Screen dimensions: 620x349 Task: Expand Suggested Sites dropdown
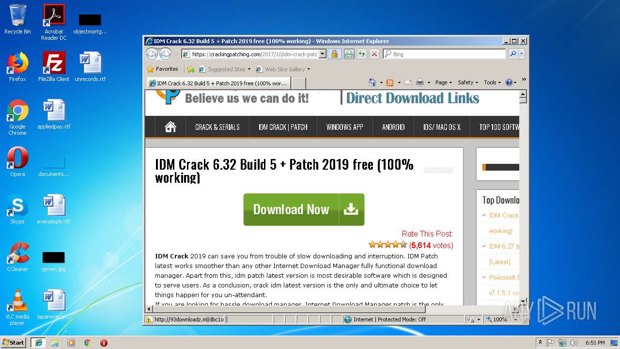[249, 69]
